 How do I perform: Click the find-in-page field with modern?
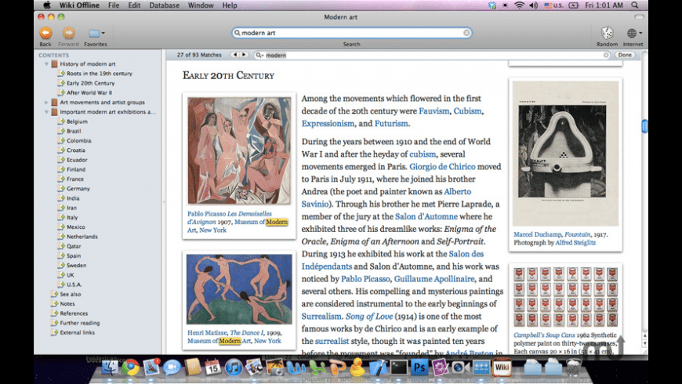(432, 55)
